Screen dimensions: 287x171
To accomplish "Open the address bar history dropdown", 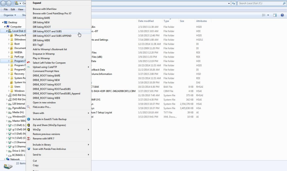I will (228, 3).
